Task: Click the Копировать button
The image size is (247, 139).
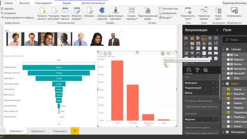Action: tap(8, 13)
